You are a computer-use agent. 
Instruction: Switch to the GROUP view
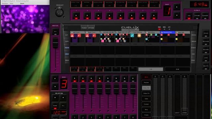coord(193,41)
